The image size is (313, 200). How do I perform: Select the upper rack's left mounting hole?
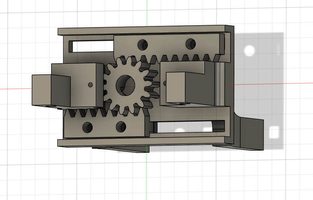pyautogui.click(x=143, y=45)
